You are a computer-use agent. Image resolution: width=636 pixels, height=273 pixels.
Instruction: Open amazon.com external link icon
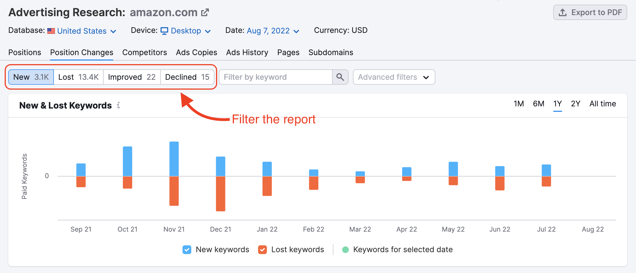click(205, 12)
